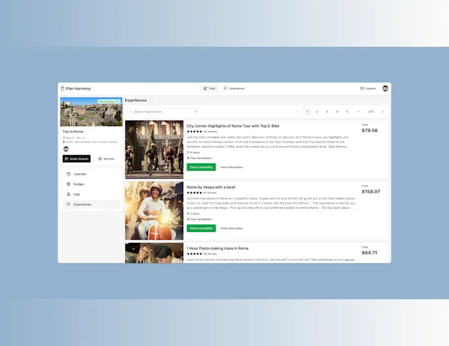
Task: Go to page 2 in pagination
Action: [317, 111]
